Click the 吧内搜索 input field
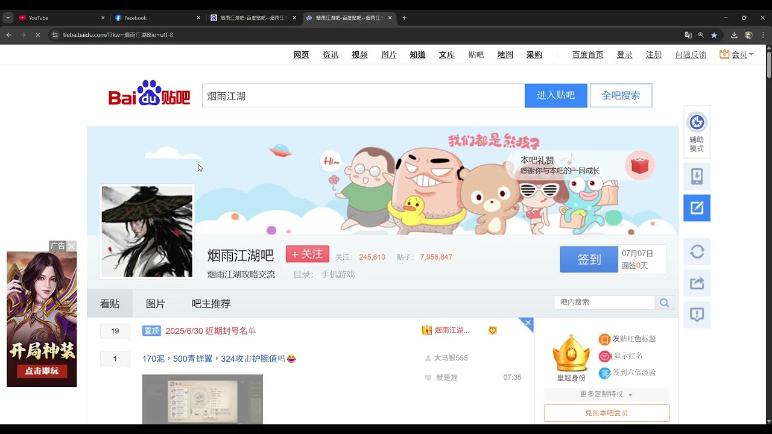772x434 pixels. (x=604, y=303)
